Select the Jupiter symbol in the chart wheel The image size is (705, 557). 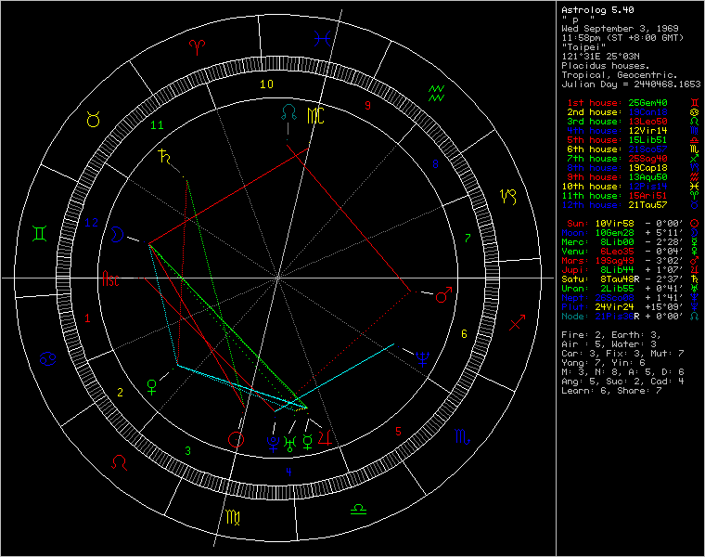tap(325, 438)
